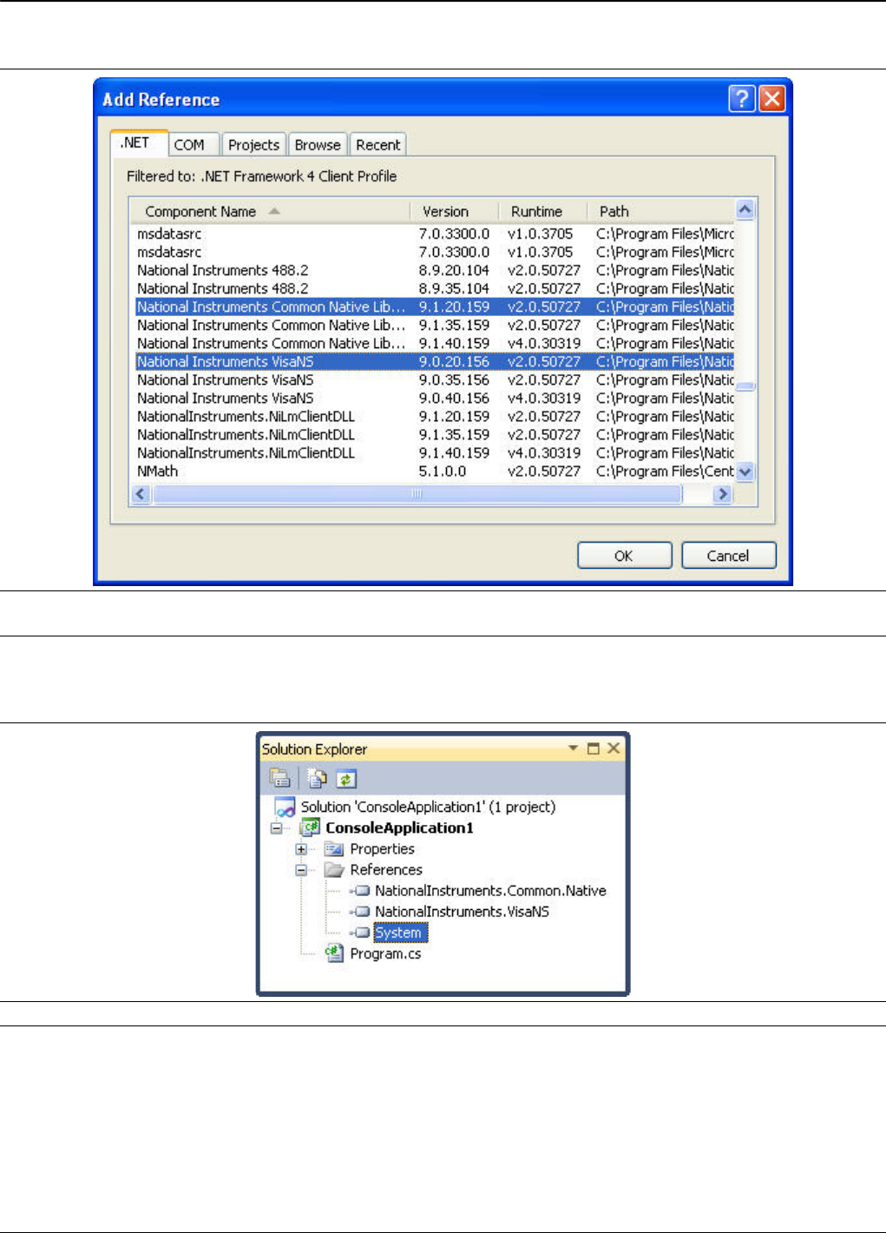Select NationalInstruments.Common.Native reference
Image resolution: width=886 pixels, height=1233 pixels.
(490, 891)
